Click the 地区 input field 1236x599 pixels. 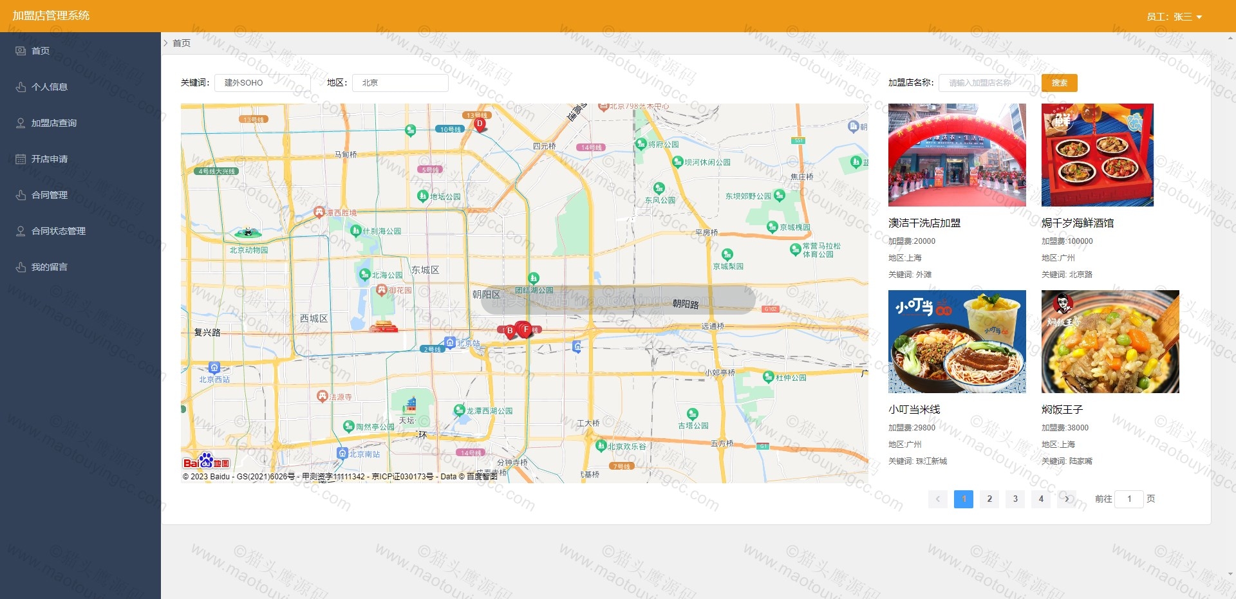[400, 83]
